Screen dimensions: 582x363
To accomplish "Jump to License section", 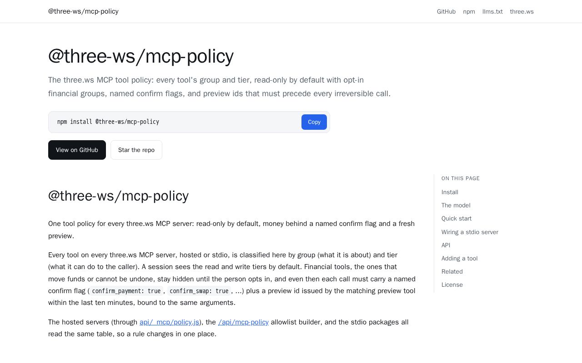I will click(452, 285).
